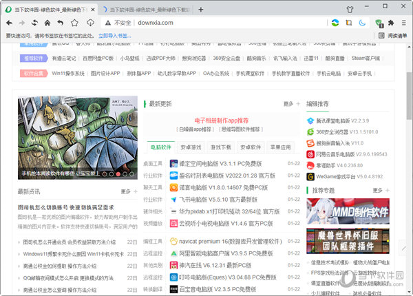Open 盛名时刻表电脑版 download link

click(227, 176)
